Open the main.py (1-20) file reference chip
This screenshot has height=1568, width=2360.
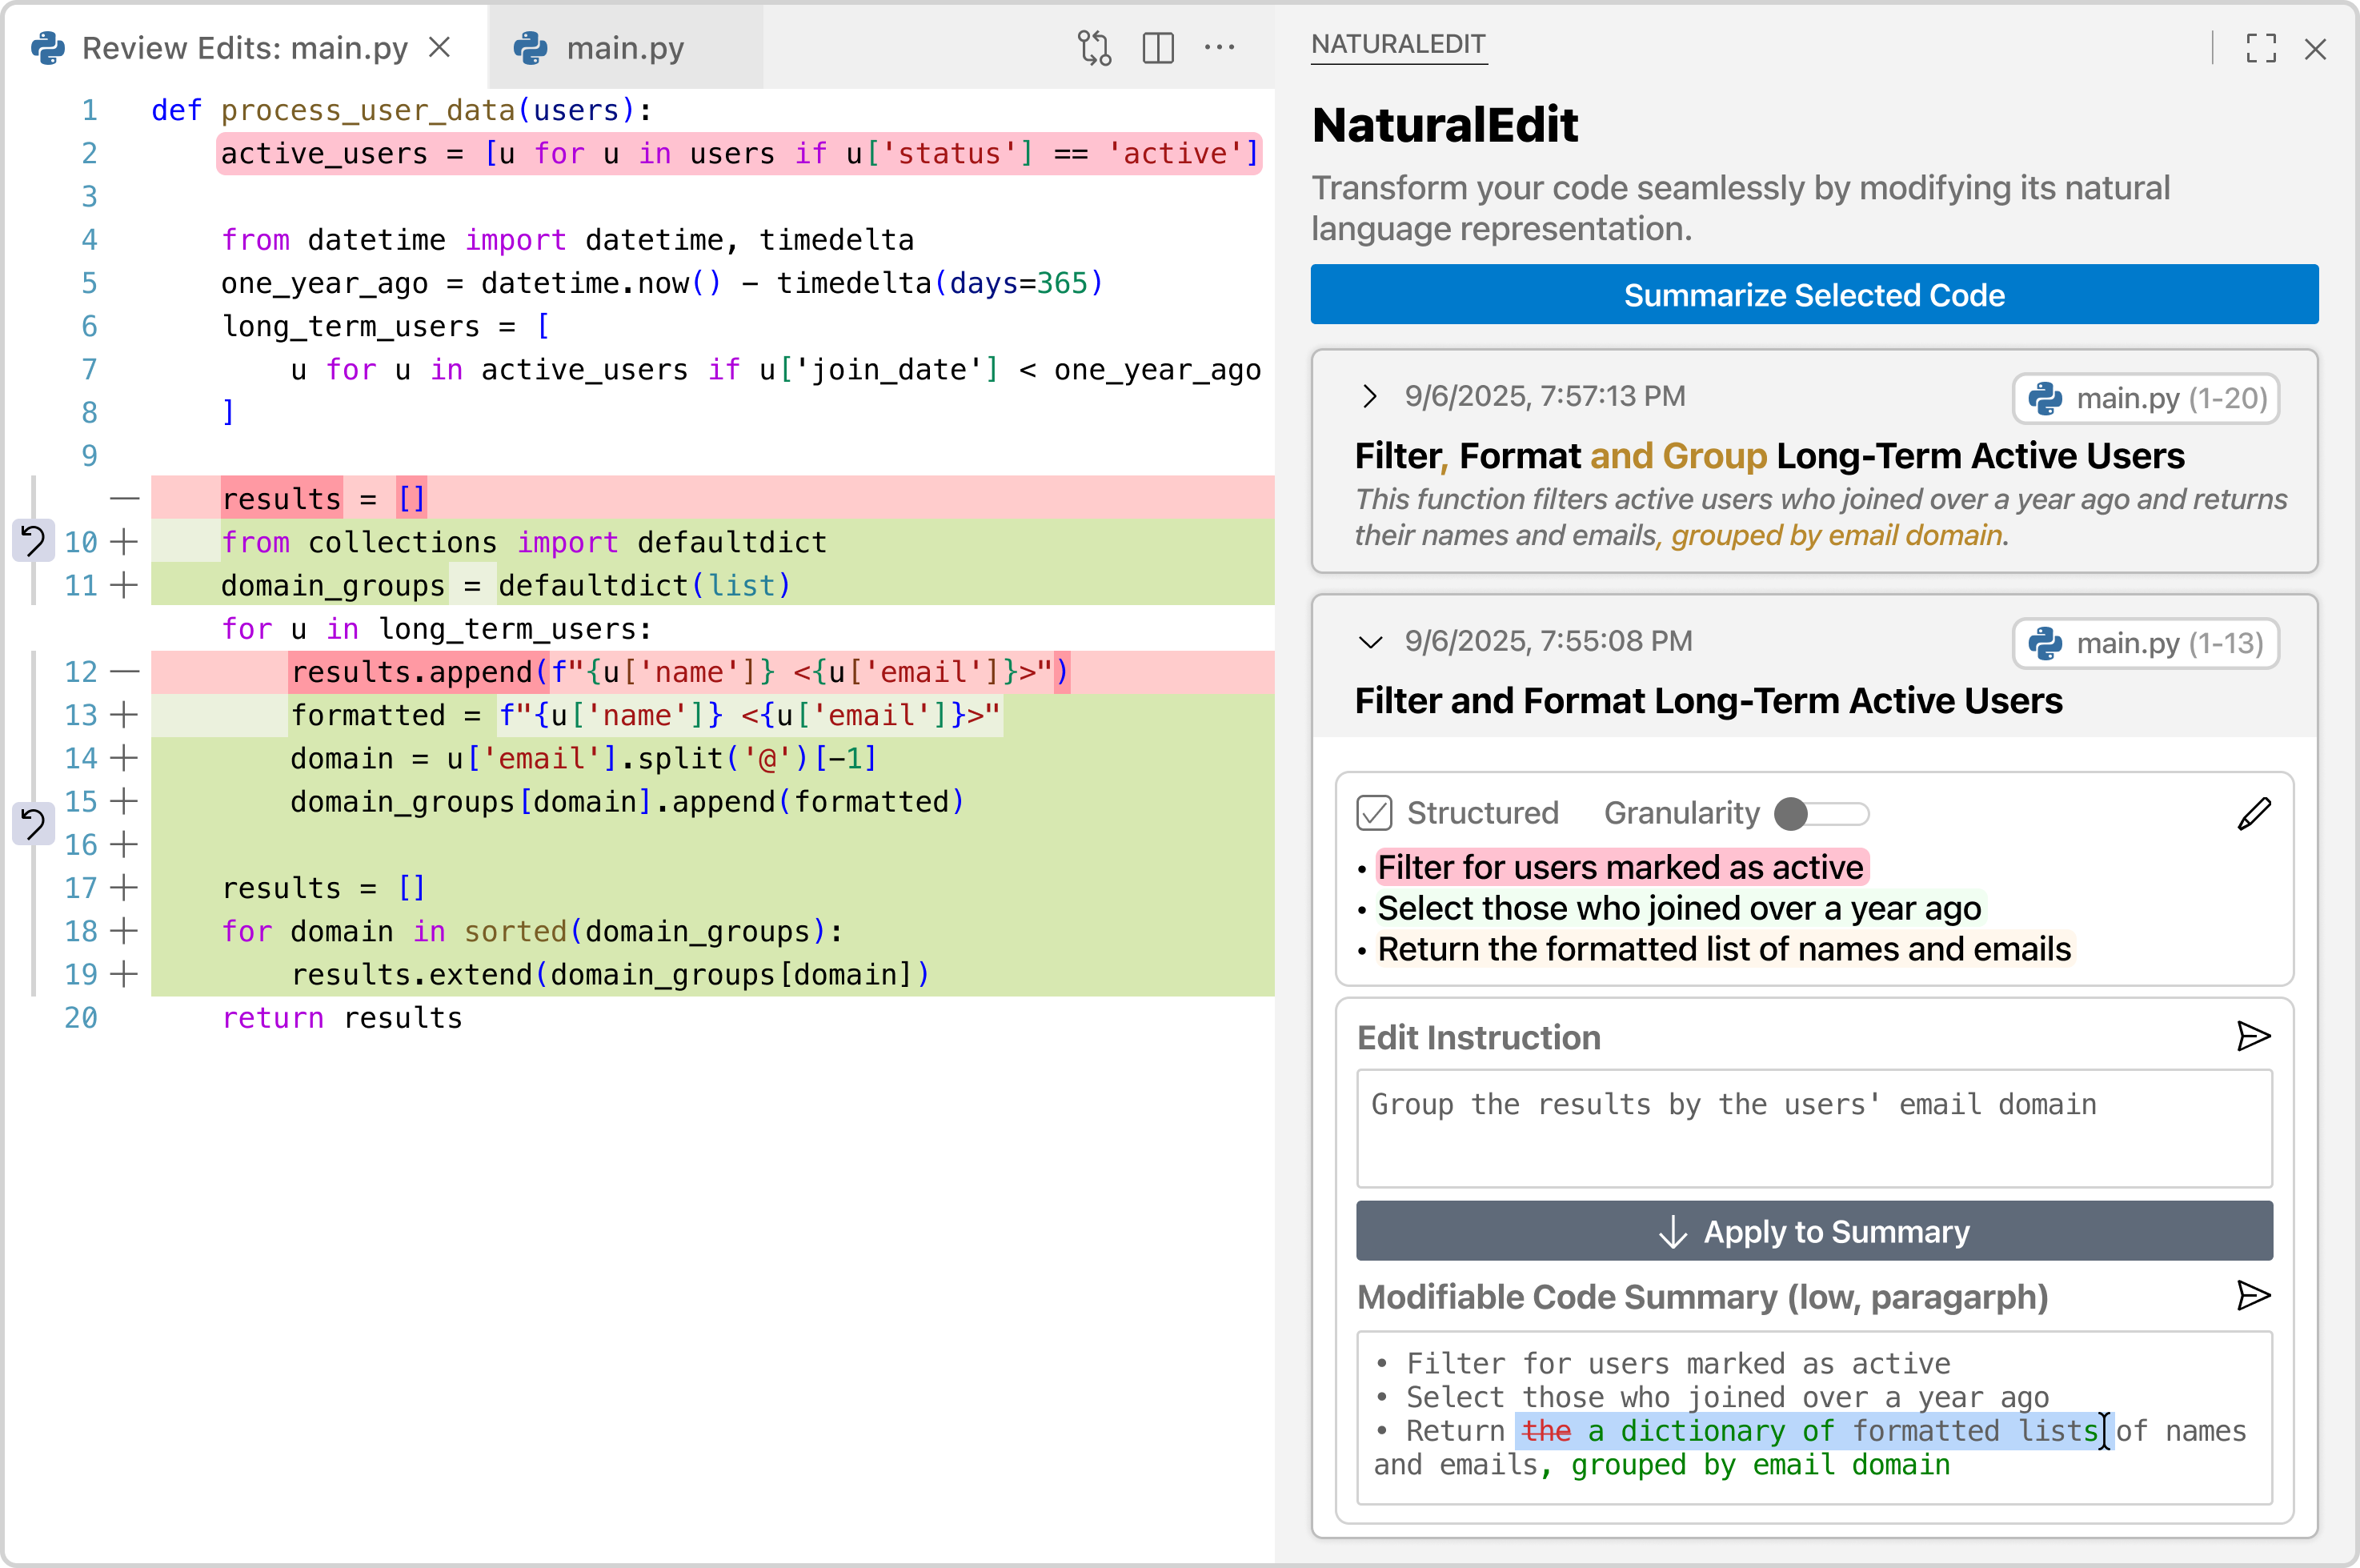pos(2145,397)
